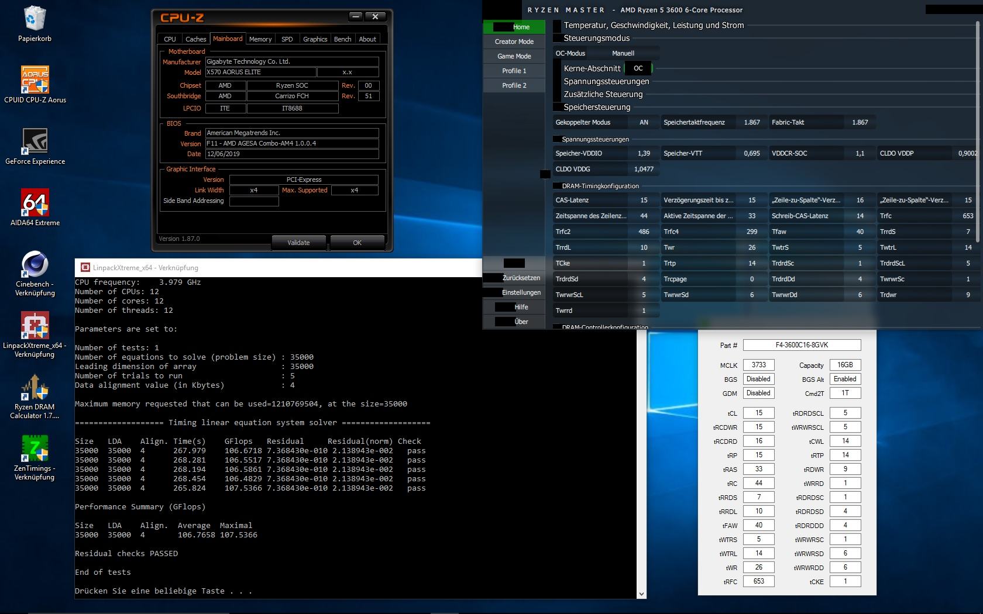Click the tRFC field showing 653 in ZenTimings
This screenshot has height=614, width=983.
pos(759,581)
